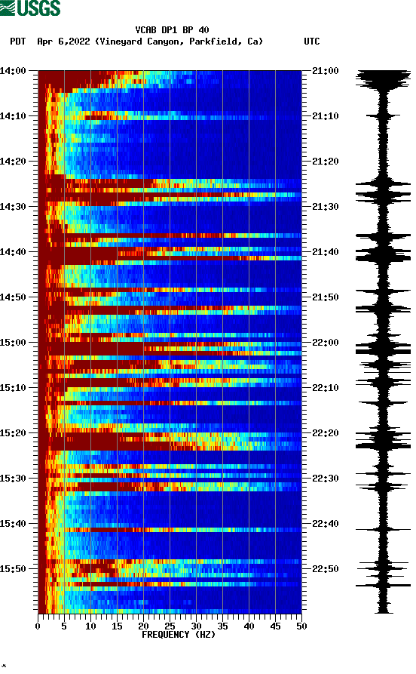Click the 'PDT' timezone label
Screen dimensions: 416x674
[x=17, y=42]
